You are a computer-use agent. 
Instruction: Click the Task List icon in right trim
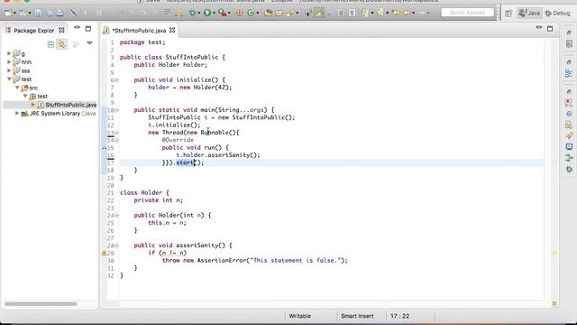pyautogui.click(x=569, y=43)
